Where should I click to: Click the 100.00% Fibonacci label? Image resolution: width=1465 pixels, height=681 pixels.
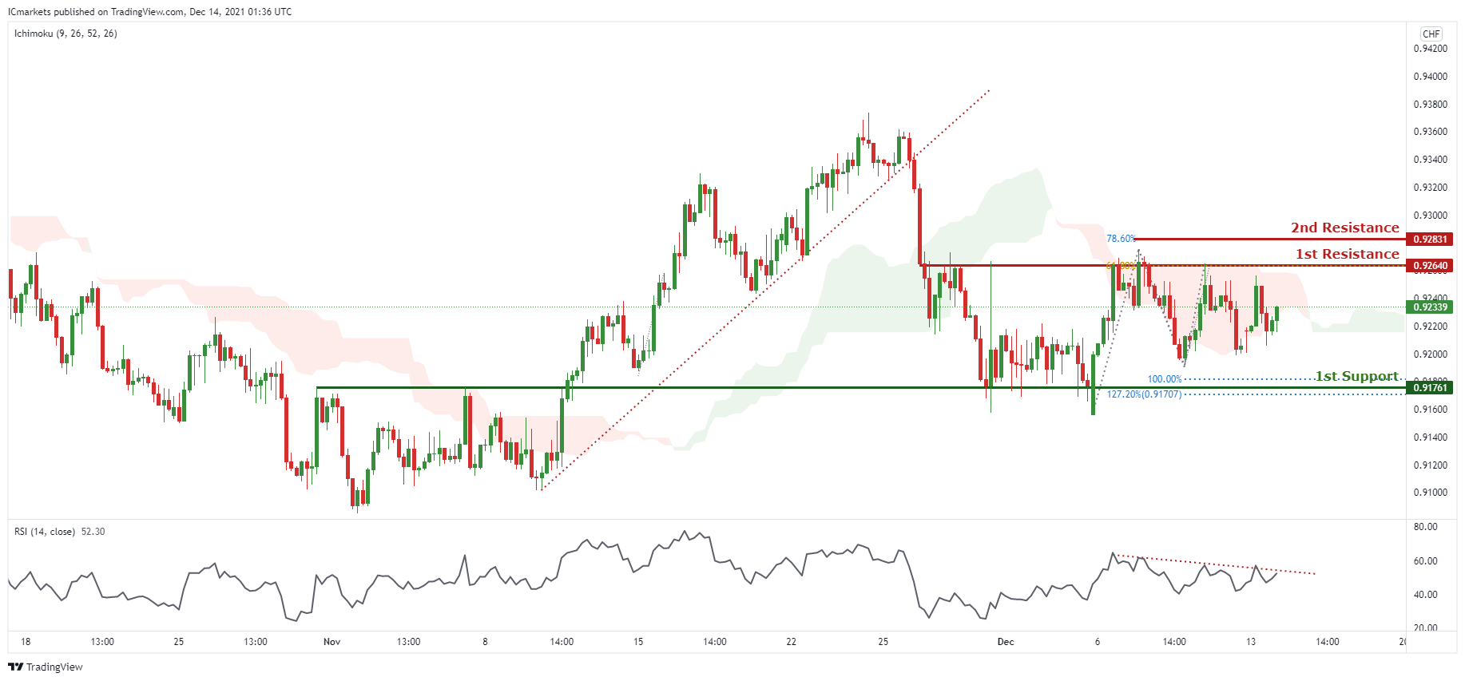(1165, 379)
